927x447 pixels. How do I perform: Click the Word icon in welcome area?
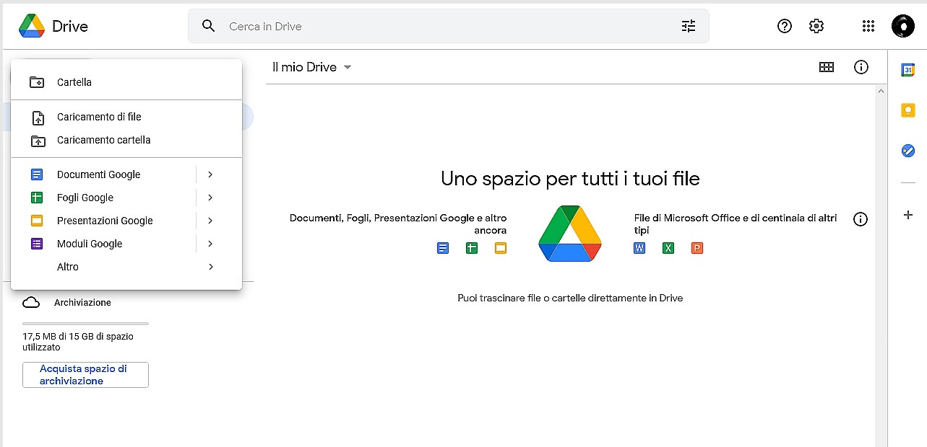(x=639, y=248)
